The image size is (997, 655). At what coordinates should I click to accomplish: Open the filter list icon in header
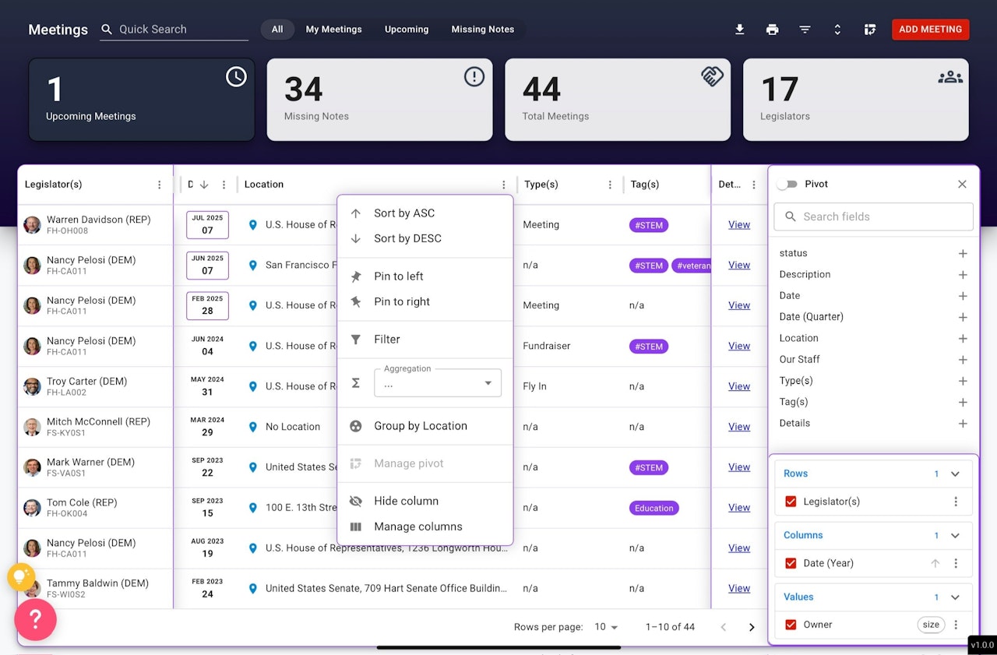[x=805, y=30]
